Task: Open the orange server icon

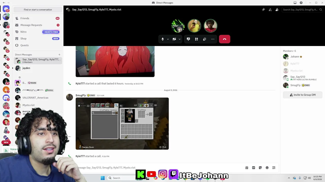Action: 6,90
